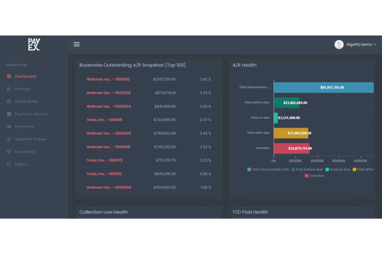Click the PayEx logo
Image resolution: width=382 pixels, height=254 pixels.
click(x=34, y=44)
